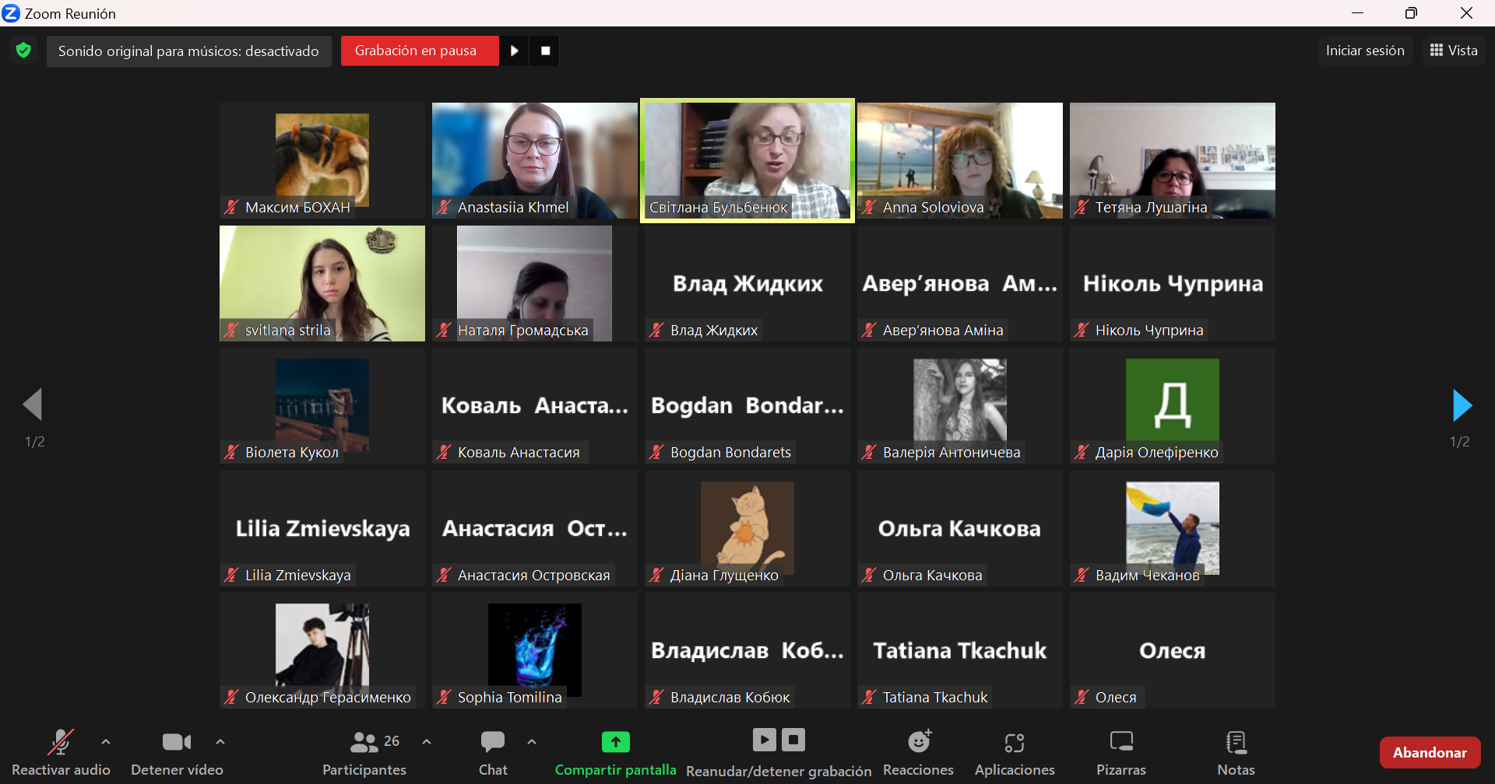
Task: Select Тетяна Лушагіна video tile
Action: pyautogui.click(x=1173, y=160)
